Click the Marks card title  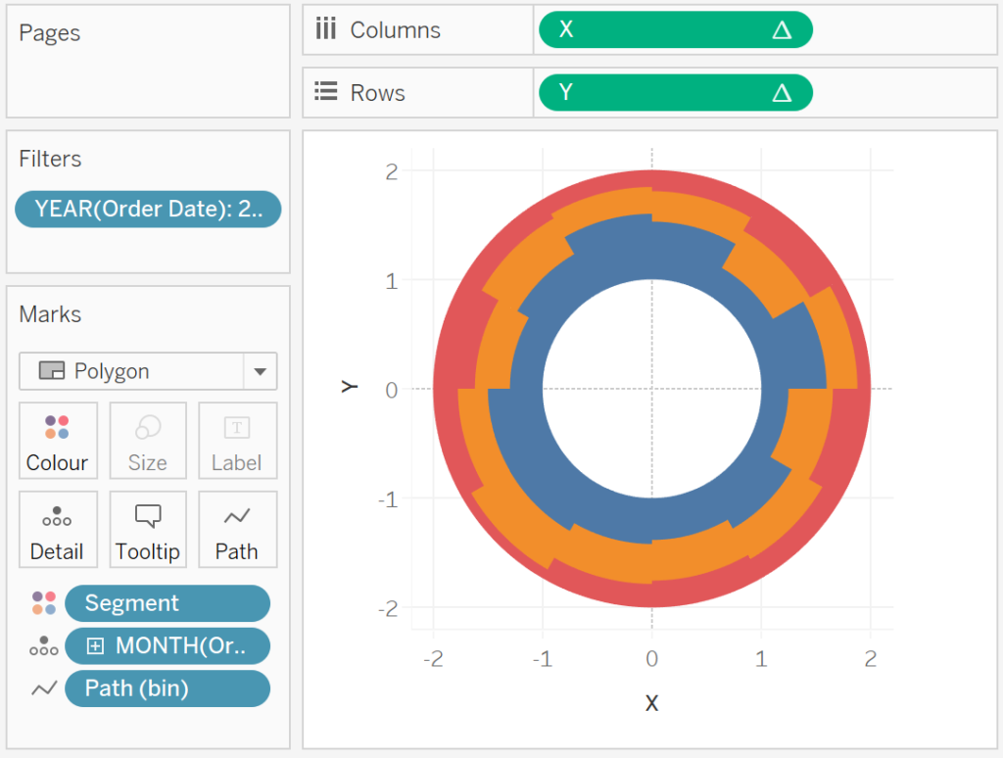50,314
